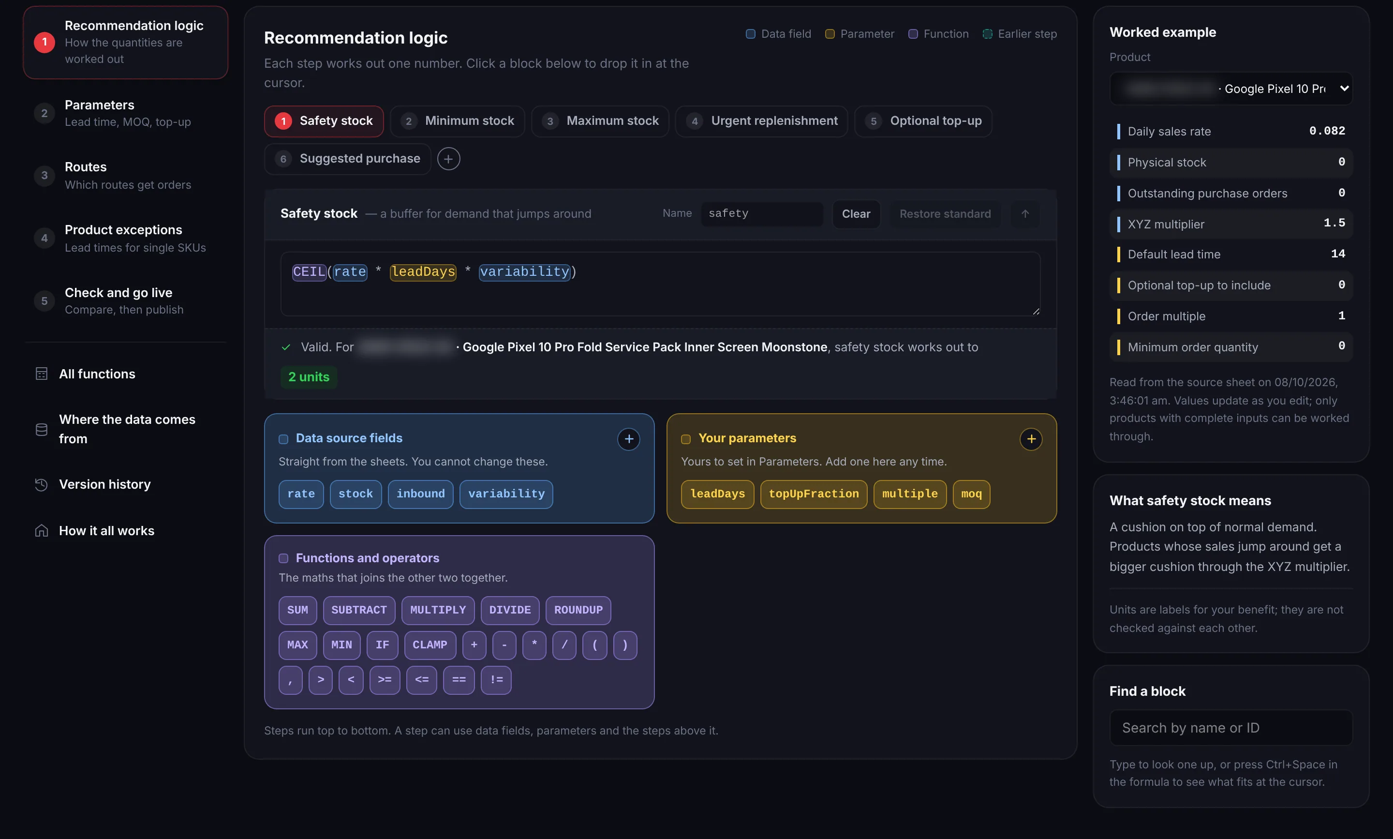
Task: Insert the inbound data field block
Action: (x=420, y=494)
